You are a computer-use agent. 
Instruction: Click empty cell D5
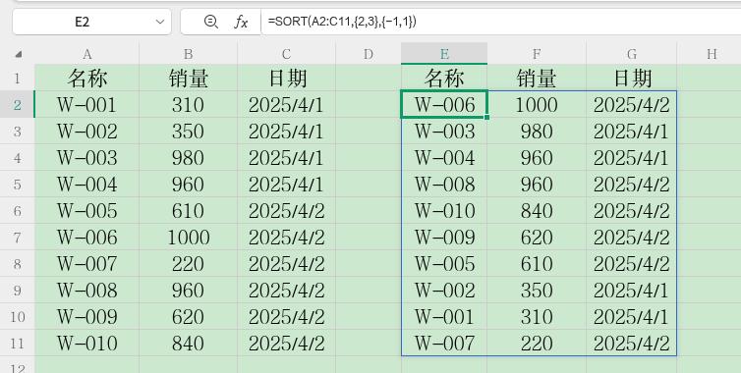tap(369, 185)
